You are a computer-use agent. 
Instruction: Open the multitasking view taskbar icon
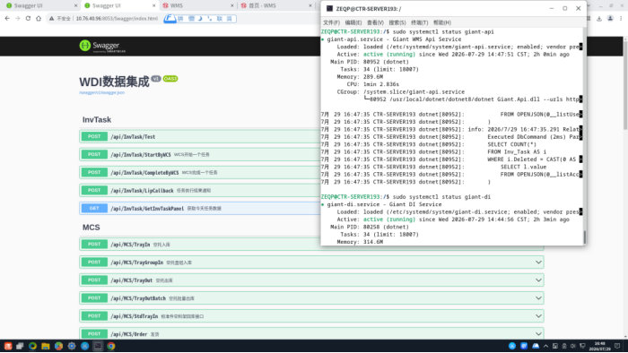20,346
